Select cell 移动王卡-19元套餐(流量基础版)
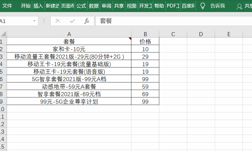This screenshot has height=151, width=252. tap(69, 64)
